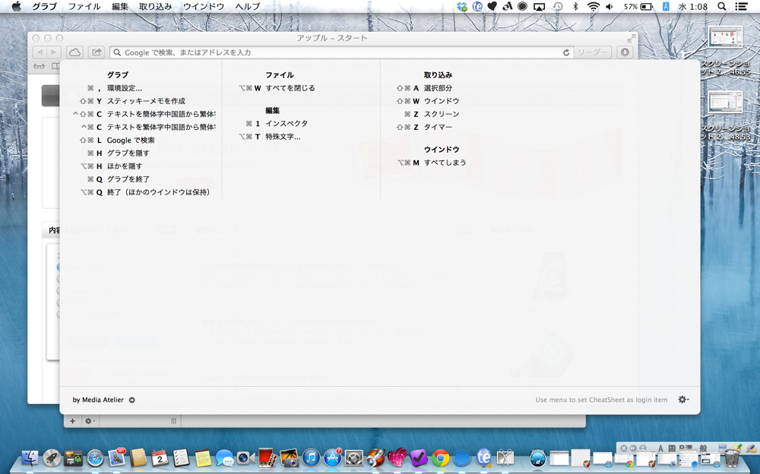The height and width of the screenshot is (474, 760).
Task: Select the グラブを隠す shortcut entry
Action: click(128, 153)
